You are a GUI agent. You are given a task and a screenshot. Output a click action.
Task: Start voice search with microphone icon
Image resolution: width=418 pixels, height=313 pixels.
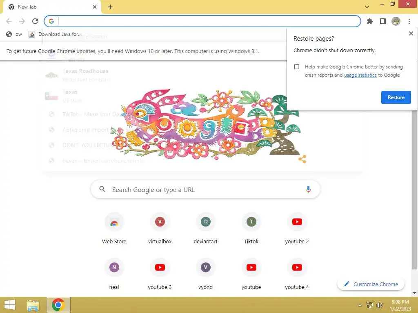(308, 189)
